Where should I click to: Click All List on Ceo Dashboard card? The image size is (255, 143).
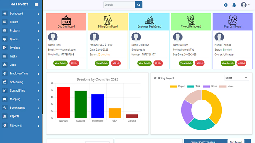(74, 63)
